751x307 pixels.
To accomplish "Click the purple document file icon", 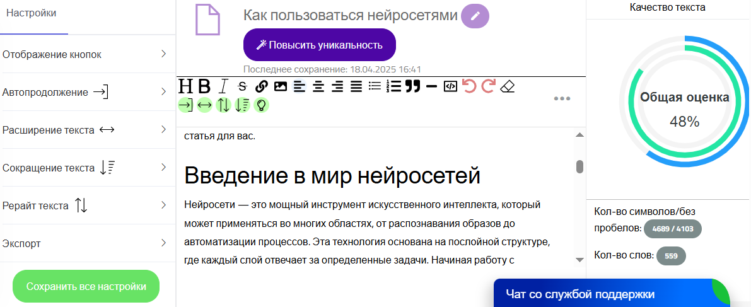I will (208, 19).
